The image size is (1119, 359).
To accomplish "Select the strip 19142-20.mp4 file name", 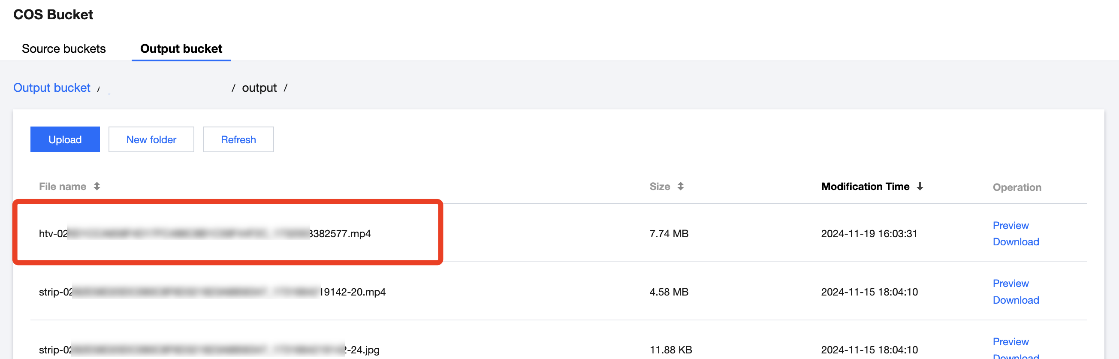I will tap(211, 292).
